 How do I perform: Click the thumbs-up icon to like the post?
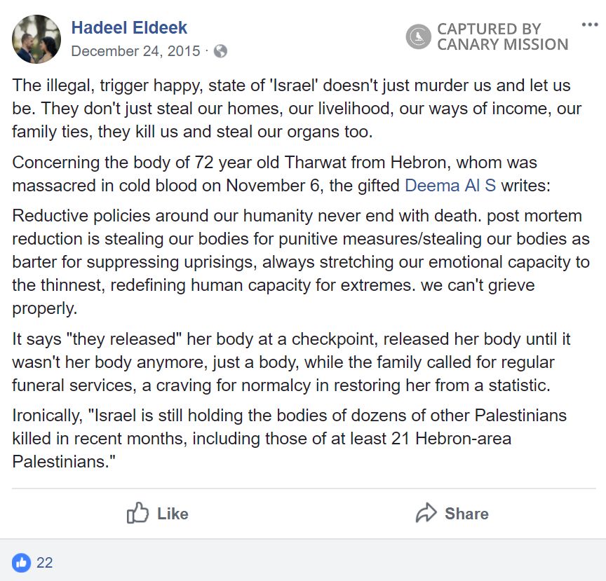pos(137,513)
